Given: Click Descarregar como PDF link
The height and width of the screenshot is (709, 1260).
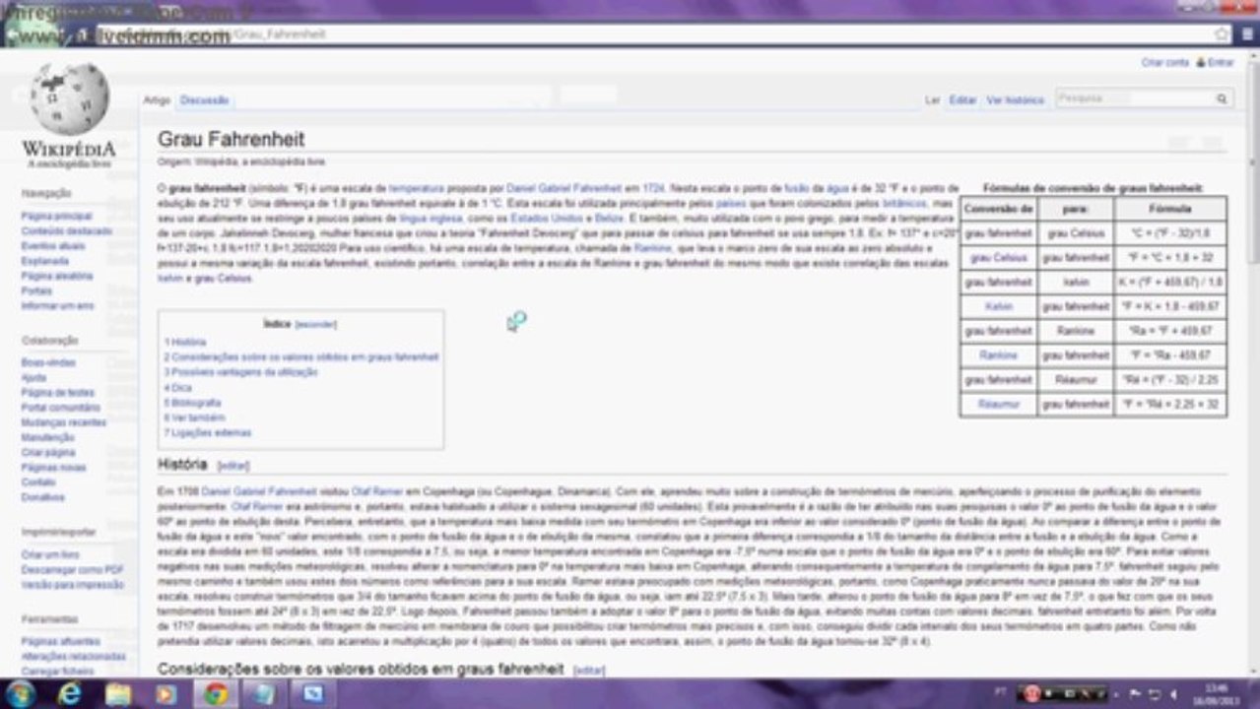Looking at the screenshot, I should point(72,569).
